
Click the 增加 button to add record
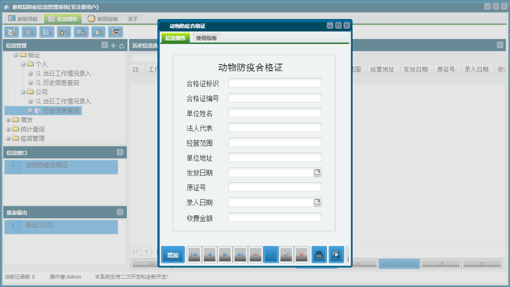[x=172, y=254]
